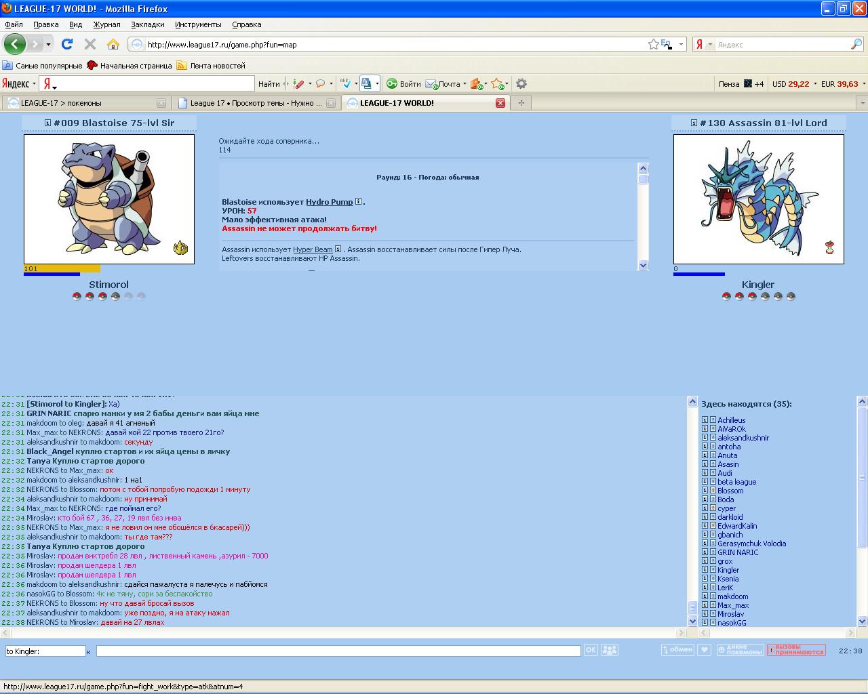Send chat message with OK button
This screenshot has width=868, height=694.
click(x=591, y=650)
